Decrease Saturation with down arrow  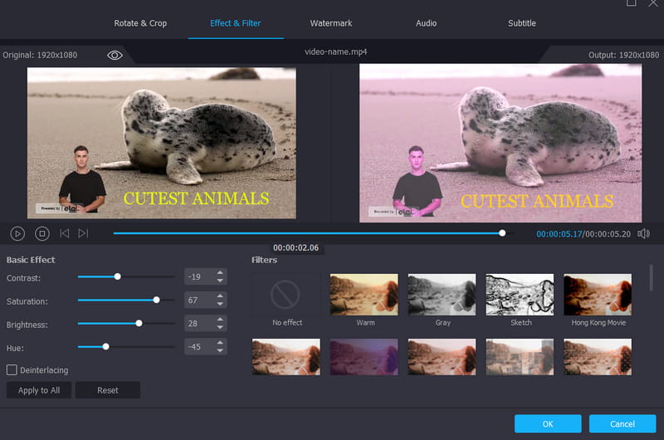point(220,306)
